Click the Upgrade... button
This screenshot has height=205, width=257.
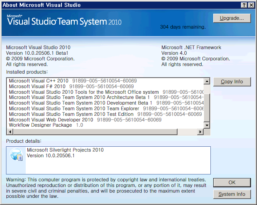232,18
